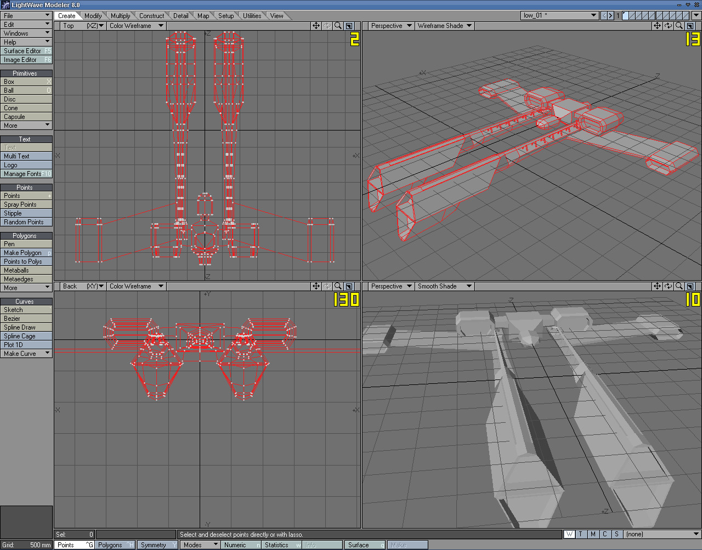Select the W weight map button
The image size is (702, 550).
(x=570, y=534)
